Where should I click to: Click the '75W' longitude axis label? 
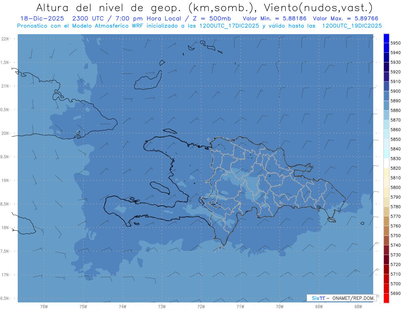coord(83,307)
